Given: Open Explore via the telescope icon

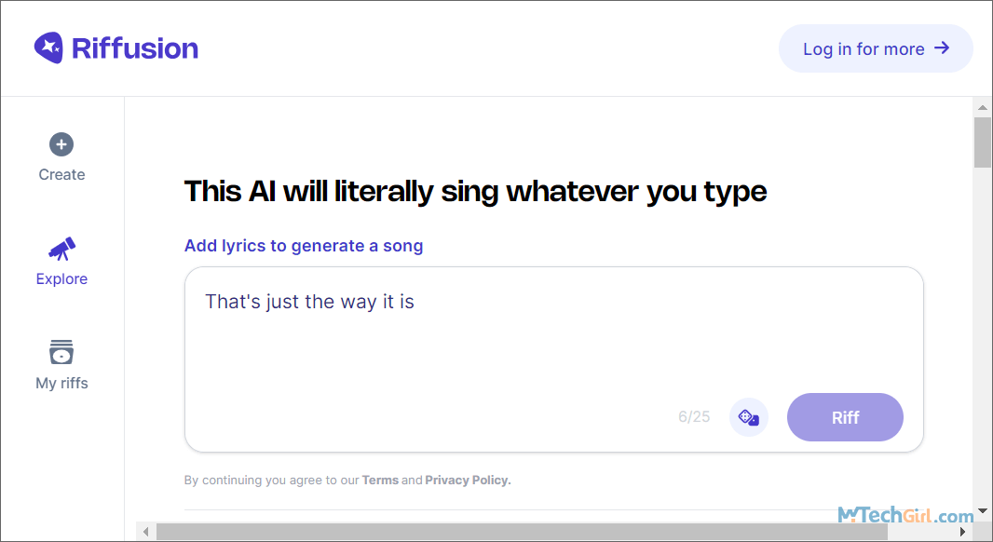Looking at the screenshot, I should click(x=61, y=249).
